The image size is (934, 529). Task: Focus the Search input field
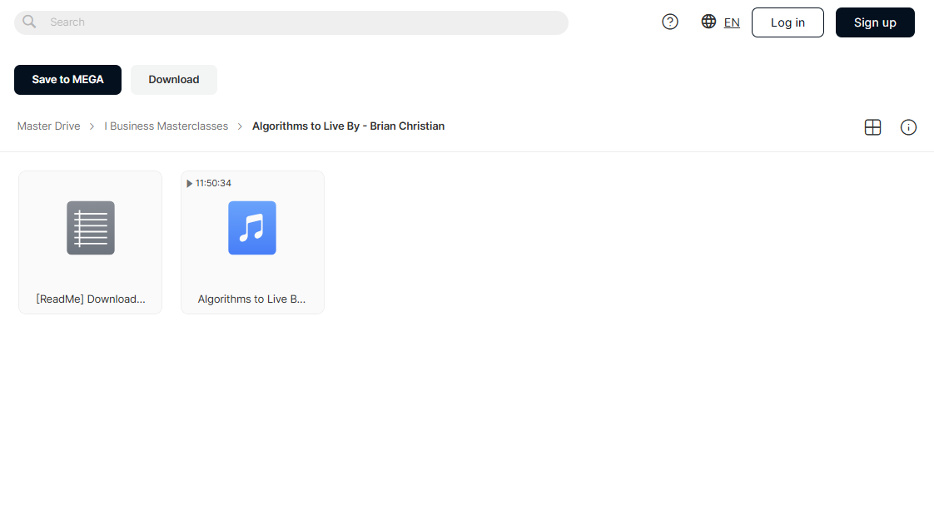click(x=291, y=22)
